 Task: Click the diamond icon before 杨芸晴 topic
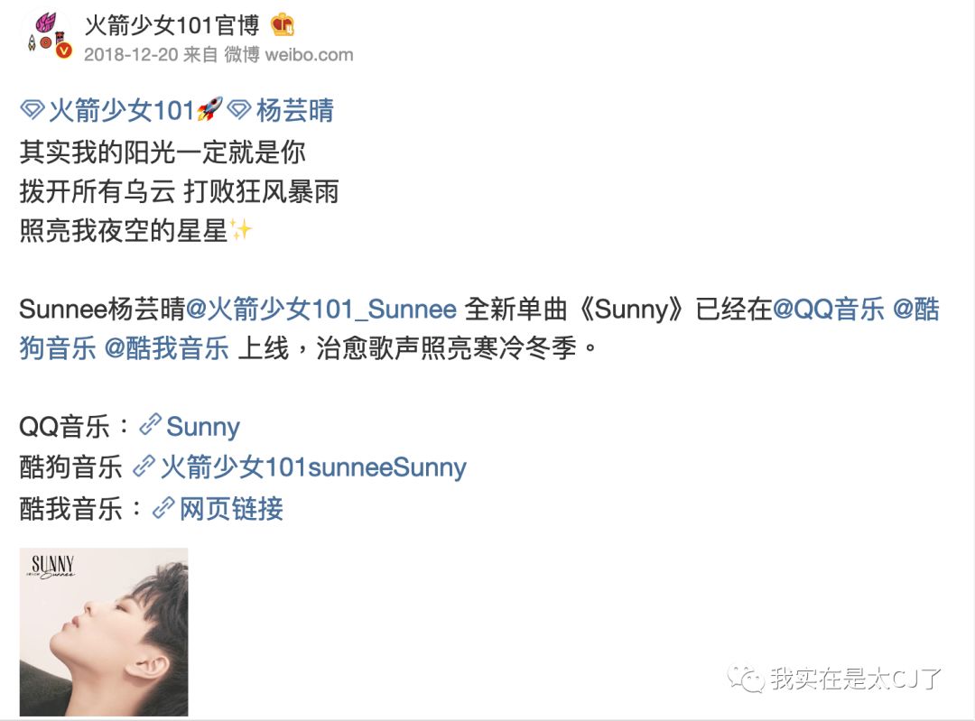pyautogui.click(x=238, y=111)
